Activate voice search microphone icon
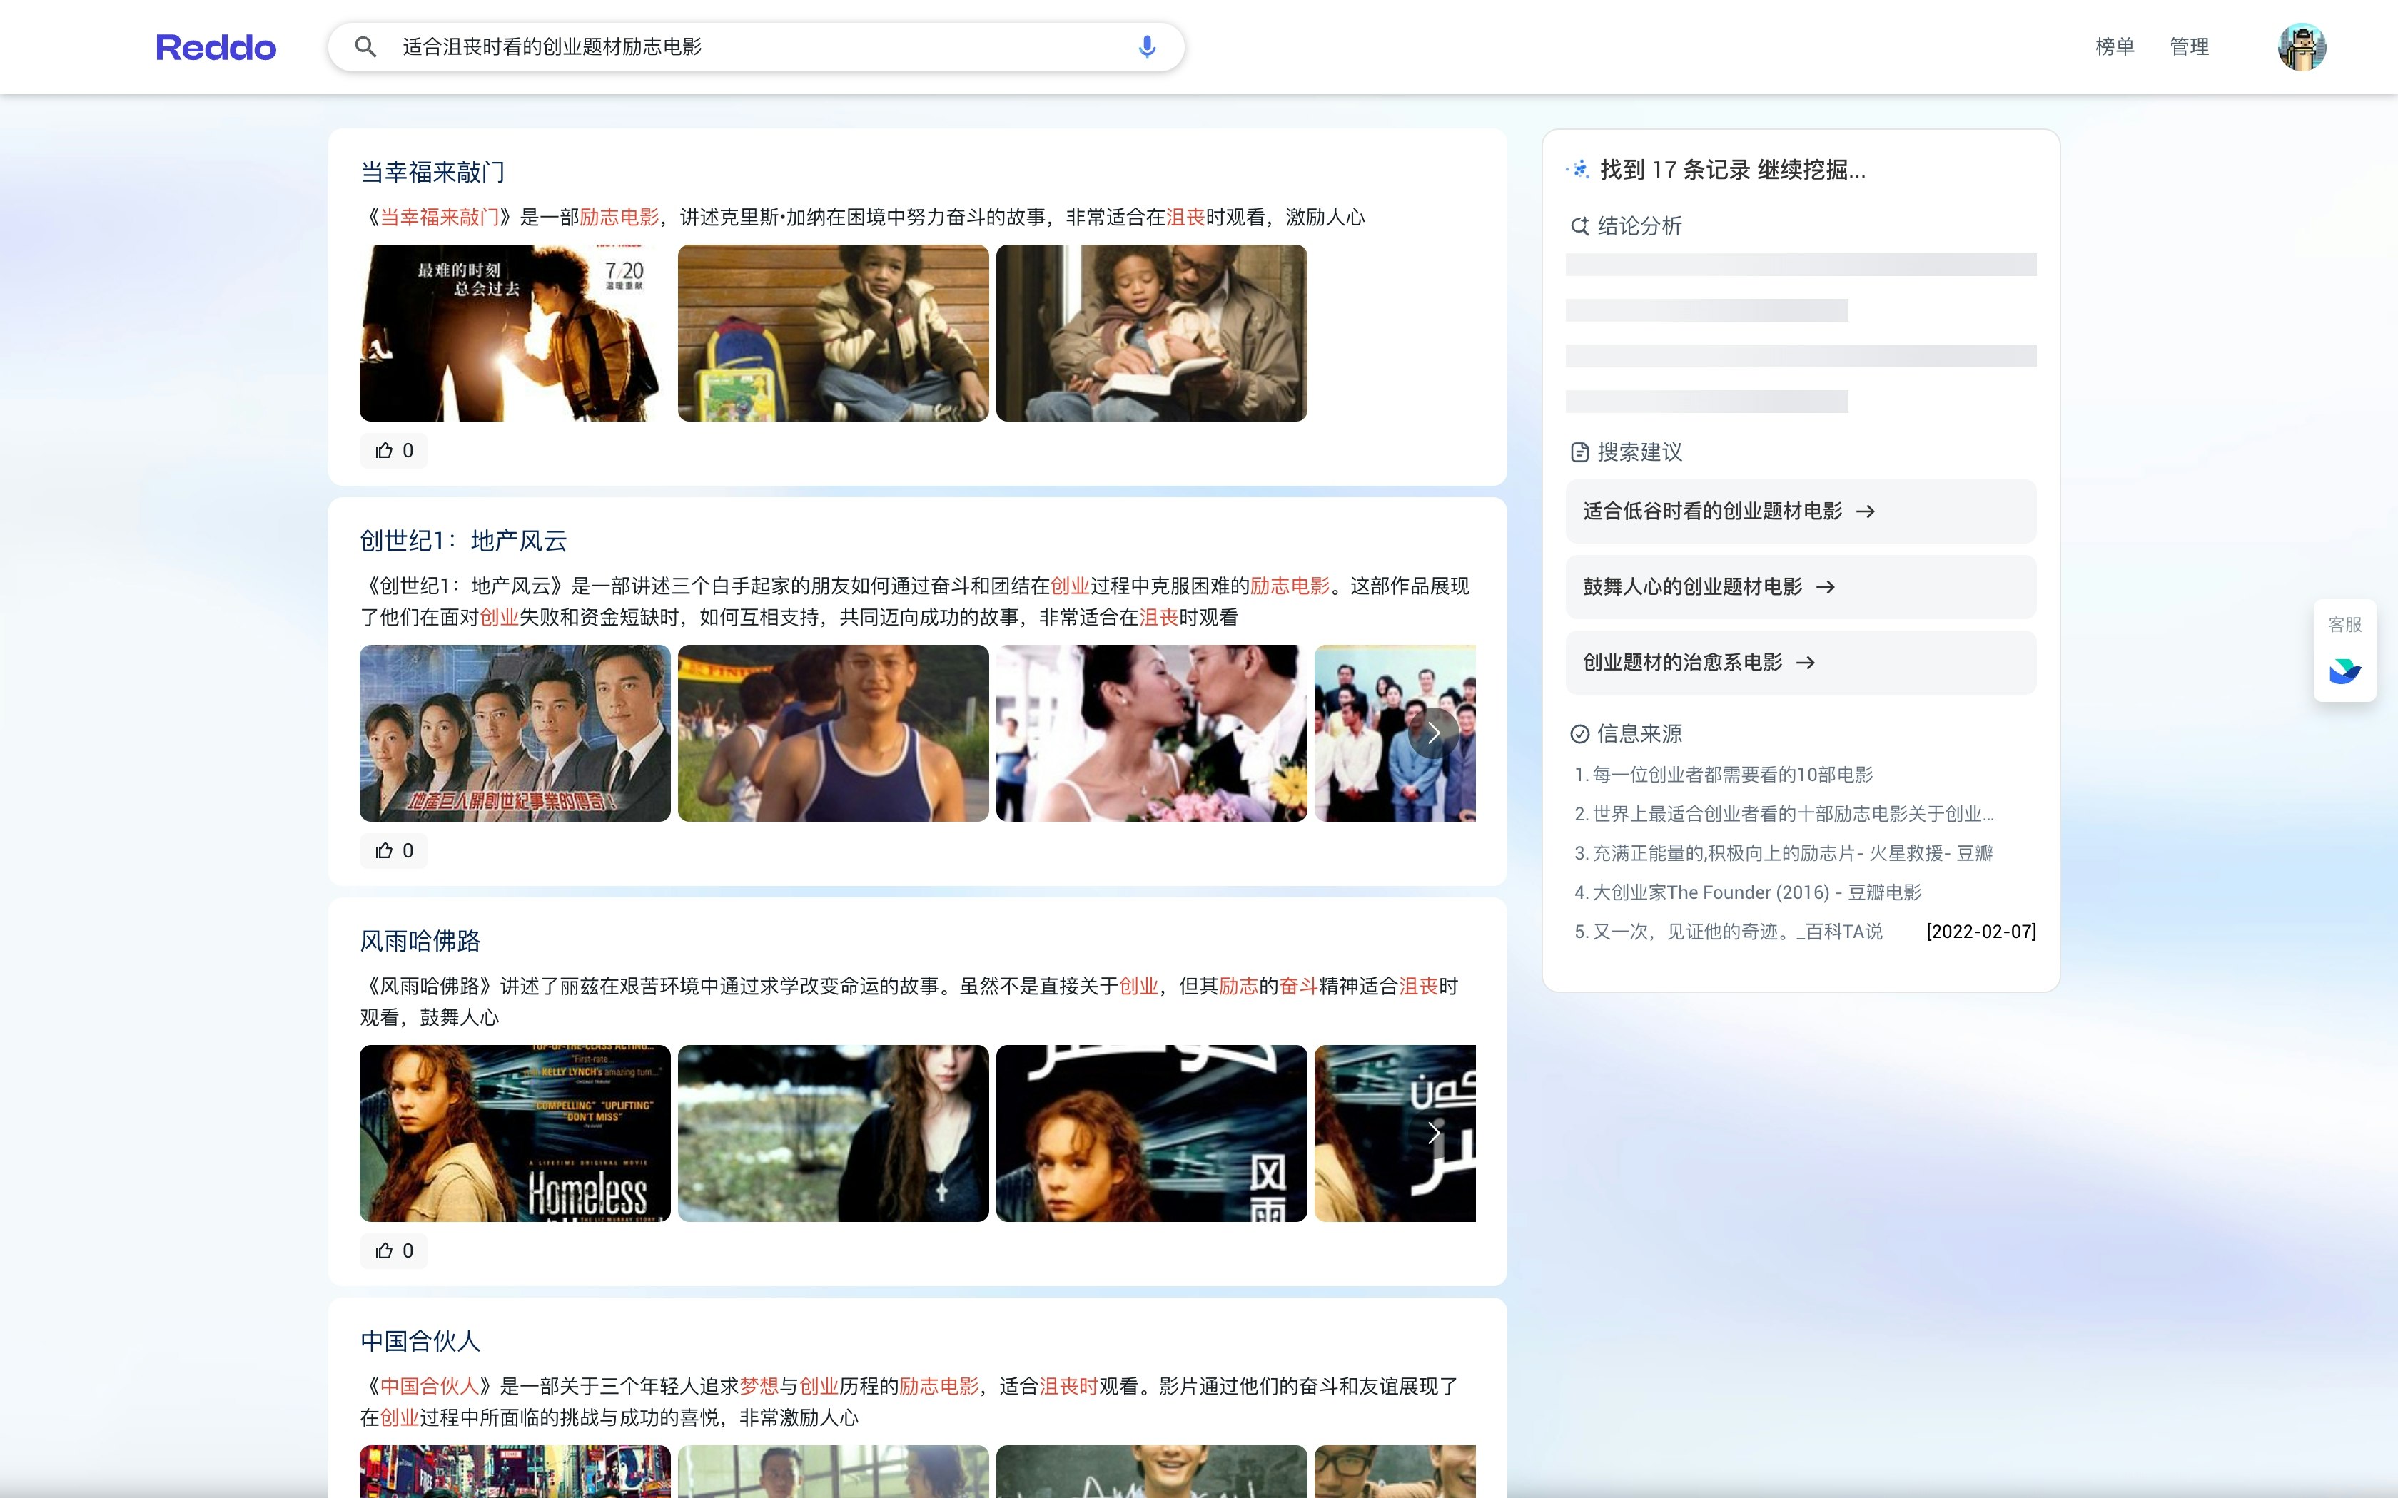2398x1498 pixels. [1146, 46]
